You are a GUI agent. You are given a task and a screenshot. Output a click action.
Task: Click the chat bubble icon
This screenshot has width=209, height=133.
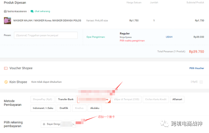coord(32,11)
